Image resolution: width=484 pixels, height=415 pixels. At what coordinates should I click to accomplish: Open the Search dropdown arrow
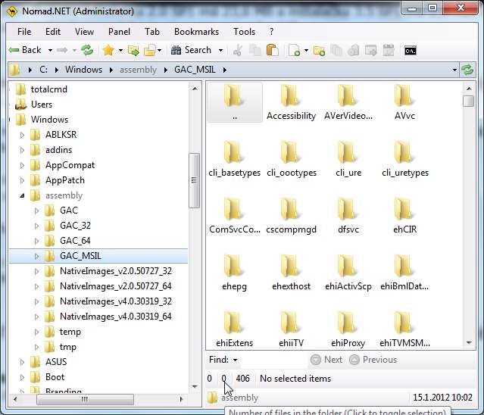pyautogui.click(x=220, y=50)
